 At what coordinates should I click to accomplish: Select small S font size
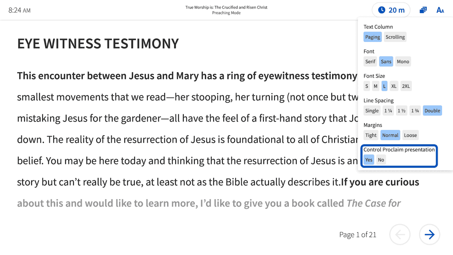click(x=367, y=86)
